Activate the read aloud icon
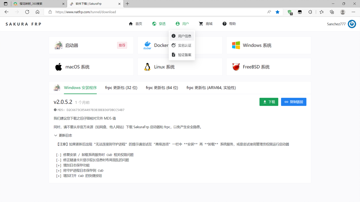 click(x=269, y=12)
